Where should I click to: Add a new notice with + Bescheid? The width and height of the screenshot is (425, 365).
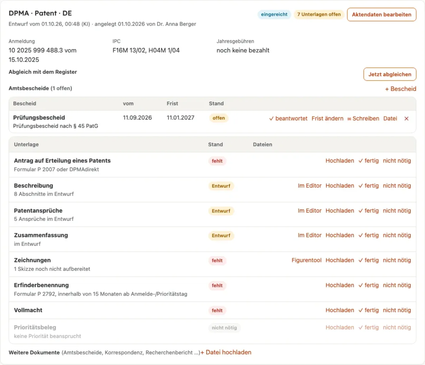401,89
